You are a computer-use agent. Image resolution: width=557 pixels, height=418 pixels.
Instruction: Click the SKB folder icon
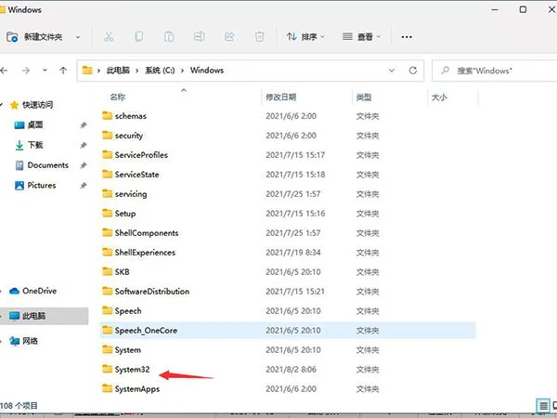108,271
